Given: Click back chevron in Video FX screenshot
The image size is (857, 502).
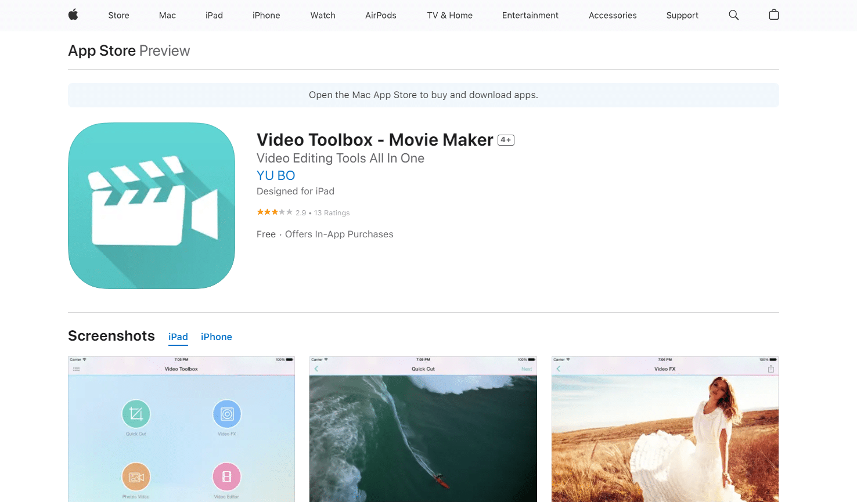Looking at the screenshot, I should [x=559, y=369].
